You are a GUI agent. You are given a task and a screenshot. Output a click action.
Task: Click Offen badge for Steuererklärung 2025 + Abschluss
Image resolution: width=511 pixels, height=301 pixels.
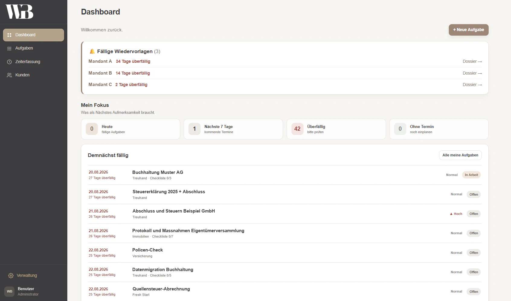[474, 194]
